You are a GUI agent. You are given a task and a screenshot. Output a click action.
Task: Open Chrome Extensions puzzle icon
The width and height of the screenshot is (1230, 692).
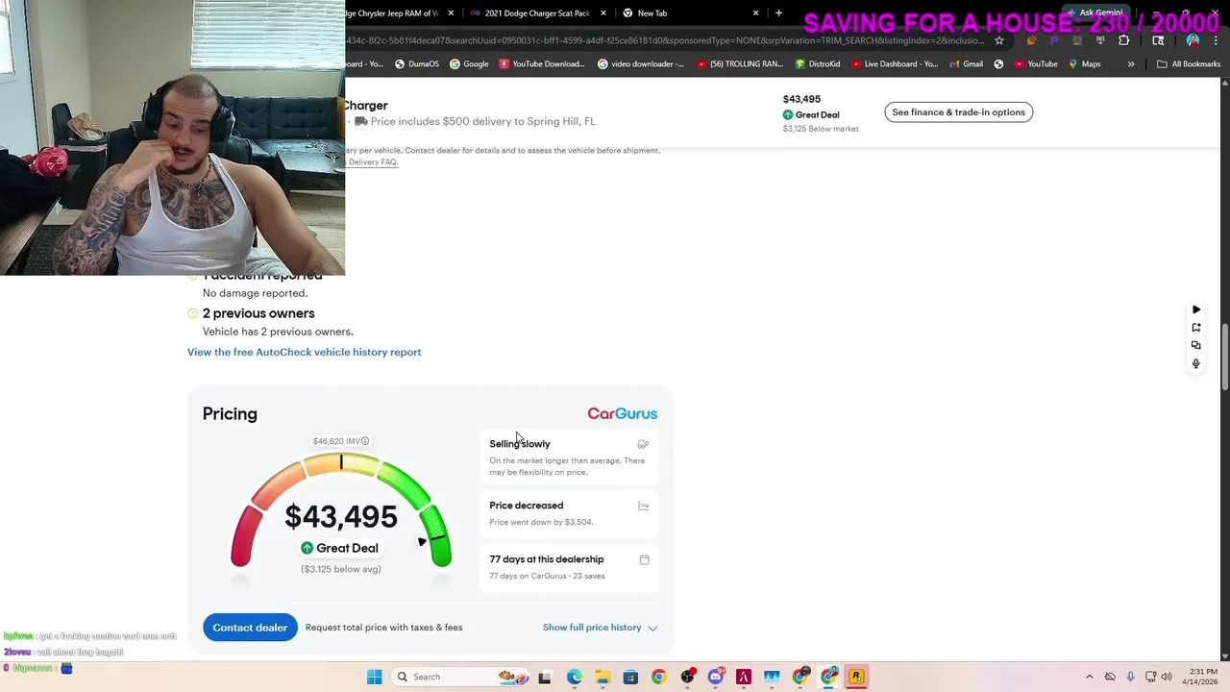click(x=1123, y=40)
